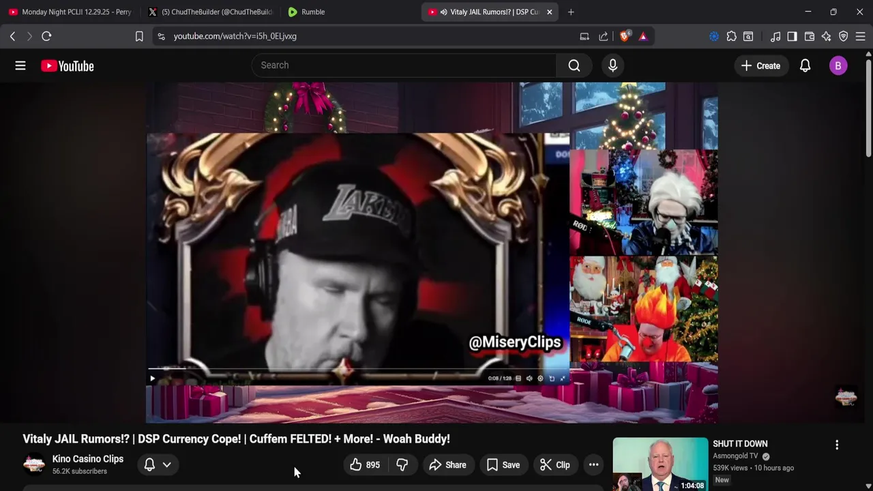873x491 pixels.
Task: Create a Clip of the video
Action: (x=554, y=465)
